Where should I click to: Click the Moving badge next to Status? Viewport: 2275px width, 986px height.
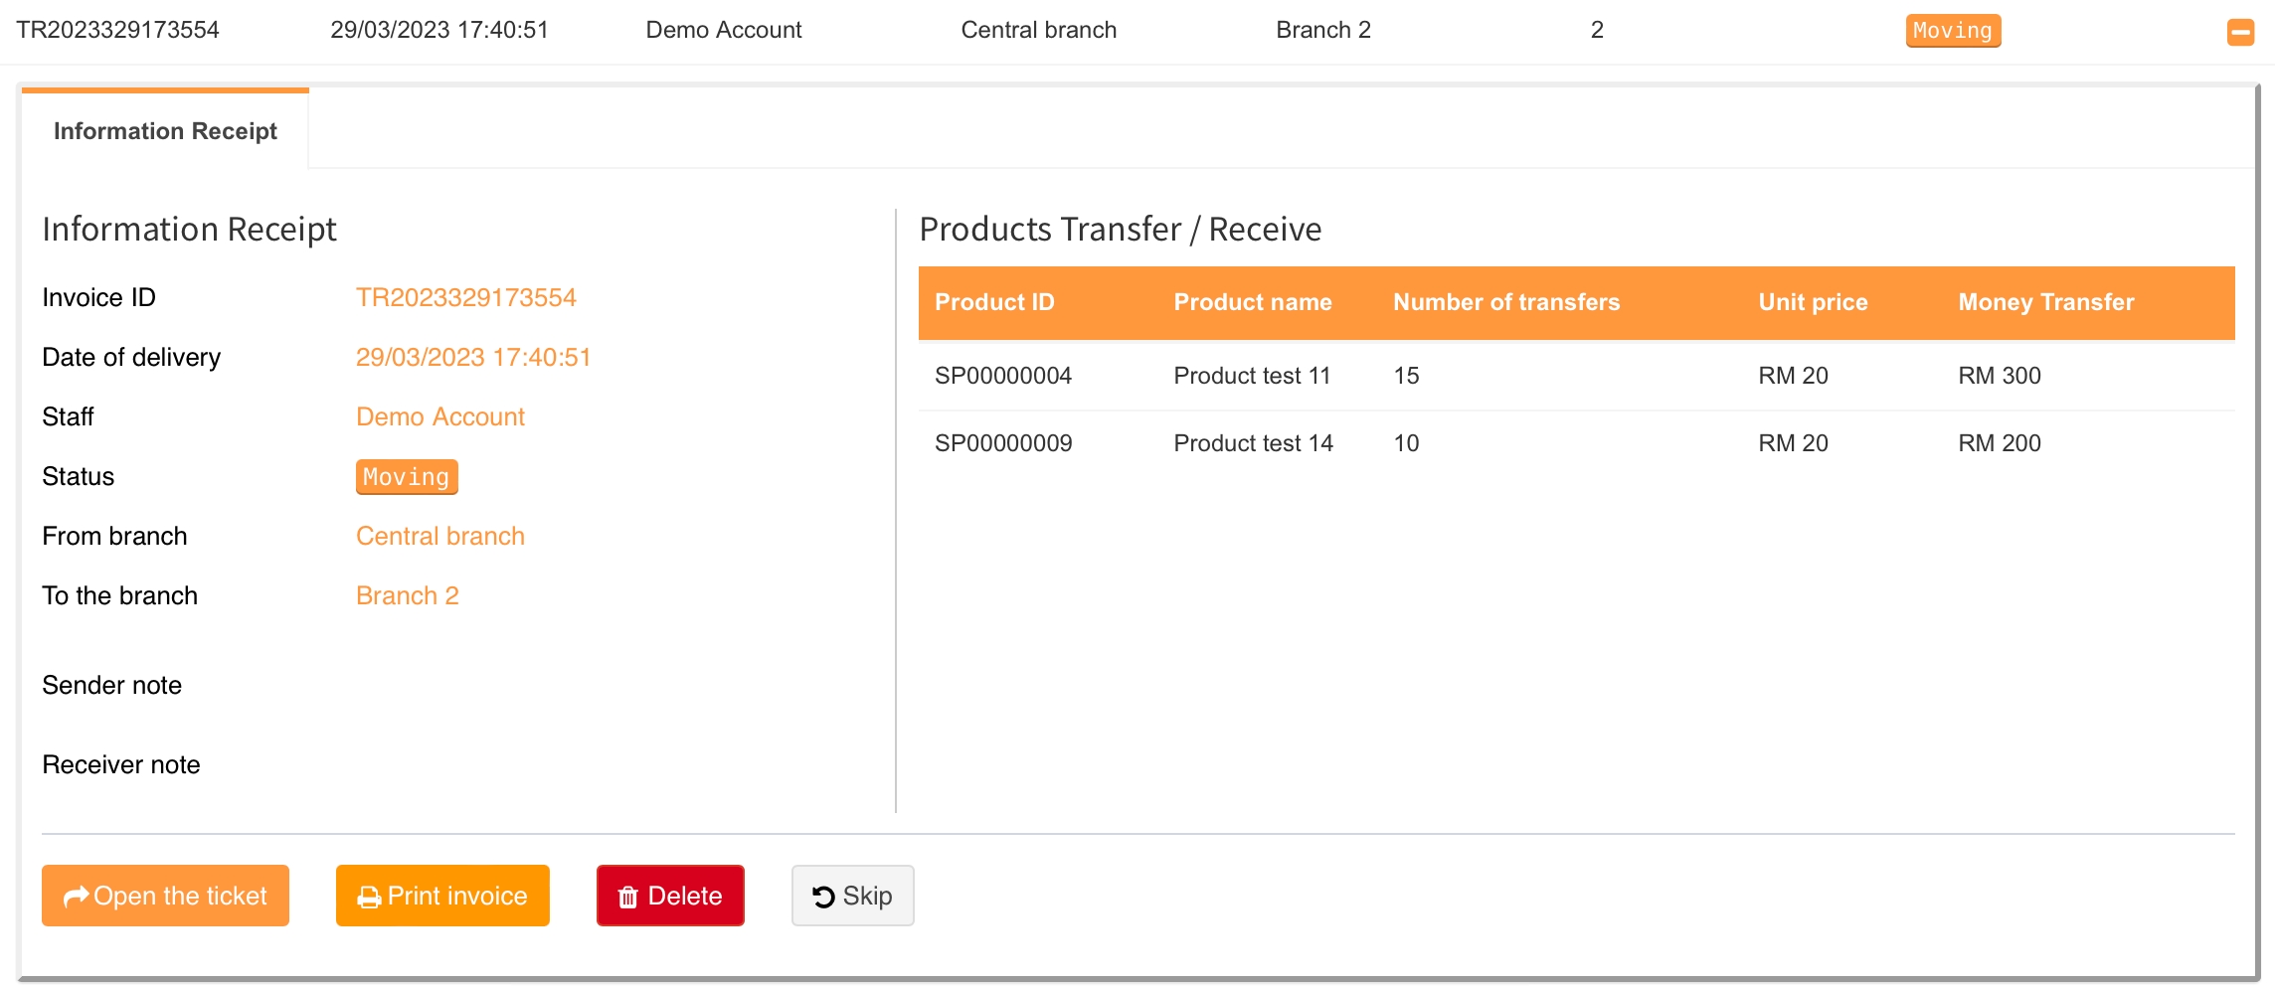(x=406, y=477)
